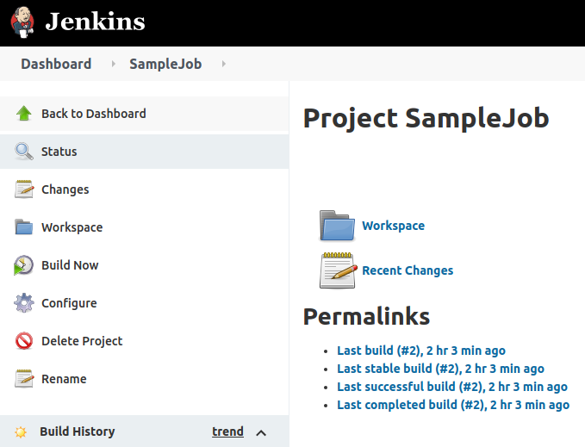Viewport: 585px width, 447px height.
Task: Click the red Delete Project icon
Action: 24,341
